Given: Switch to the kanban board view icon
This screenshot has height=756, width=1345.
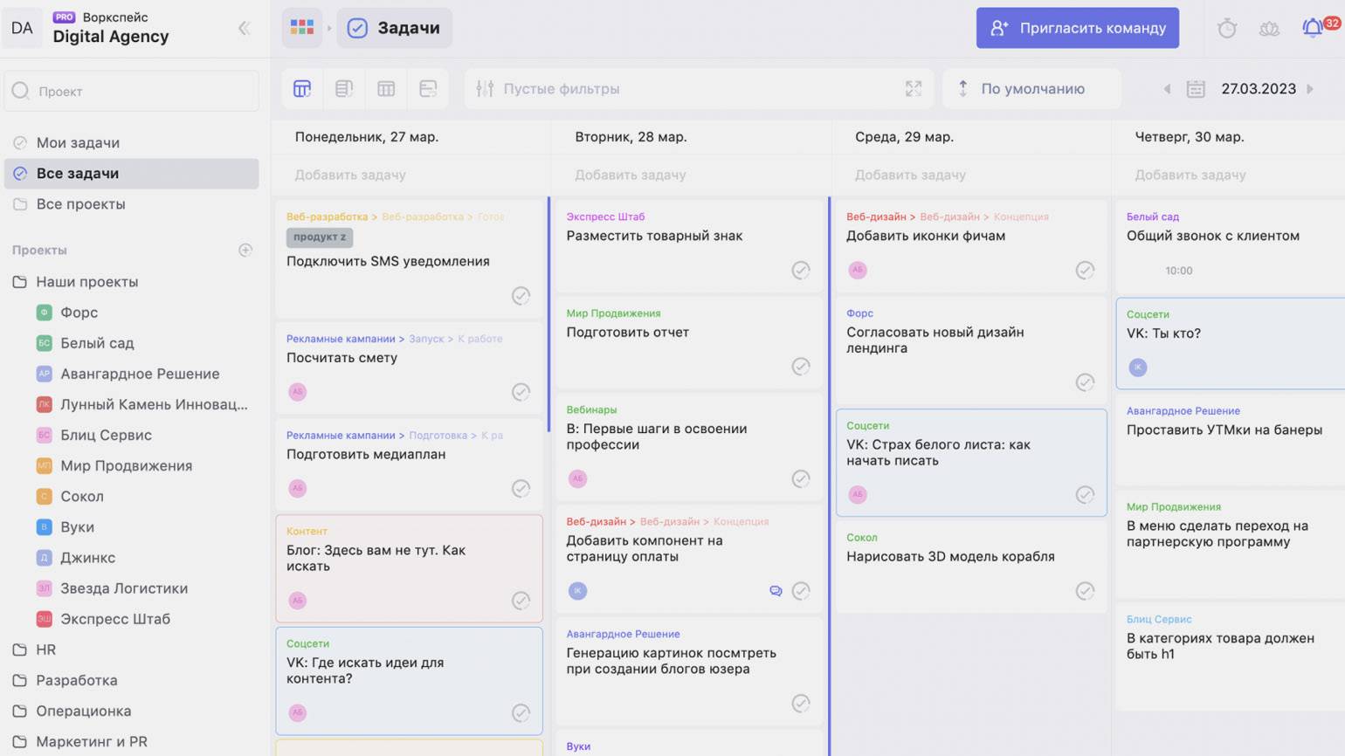Looking at the screenshot, I should pyautogui.click(x=302, y=89).
